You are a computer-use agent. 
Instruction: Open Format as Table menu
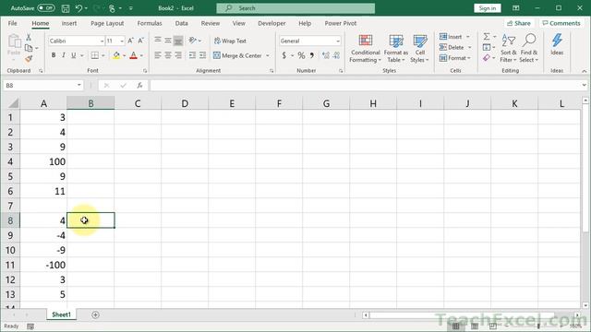click(x=396, y=48)
